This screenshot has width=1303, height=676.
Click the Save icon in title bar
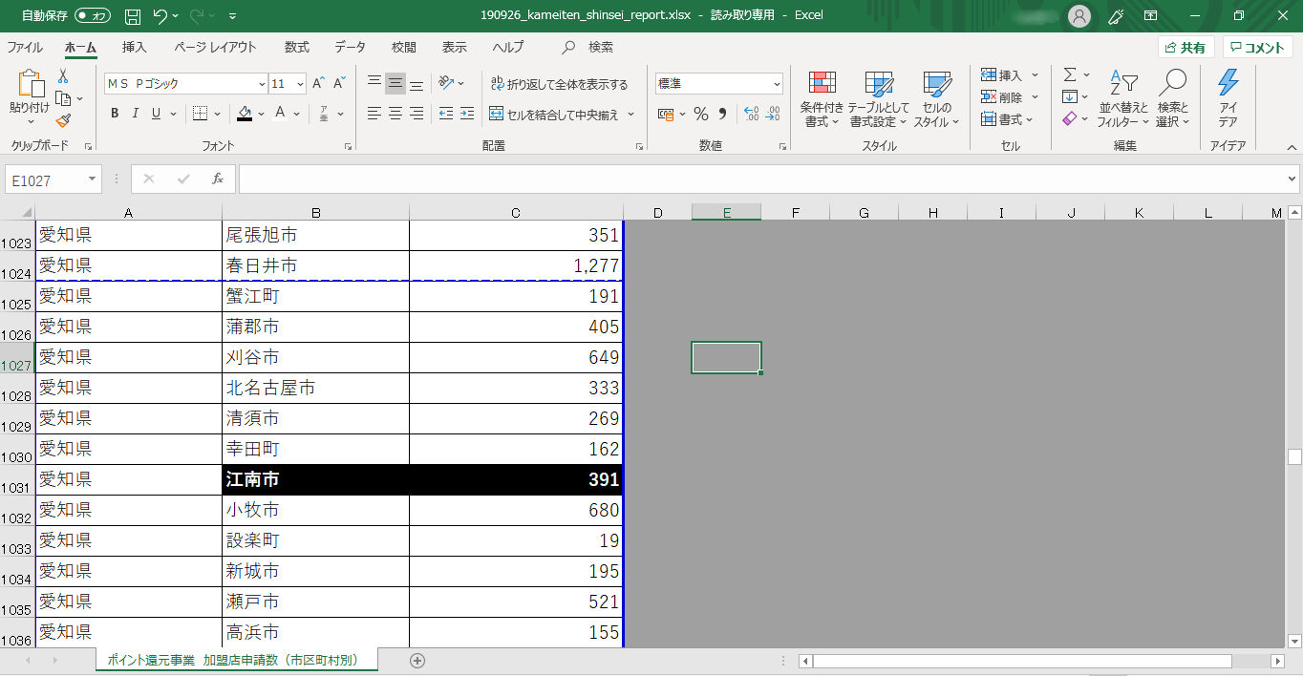point(133,15)
